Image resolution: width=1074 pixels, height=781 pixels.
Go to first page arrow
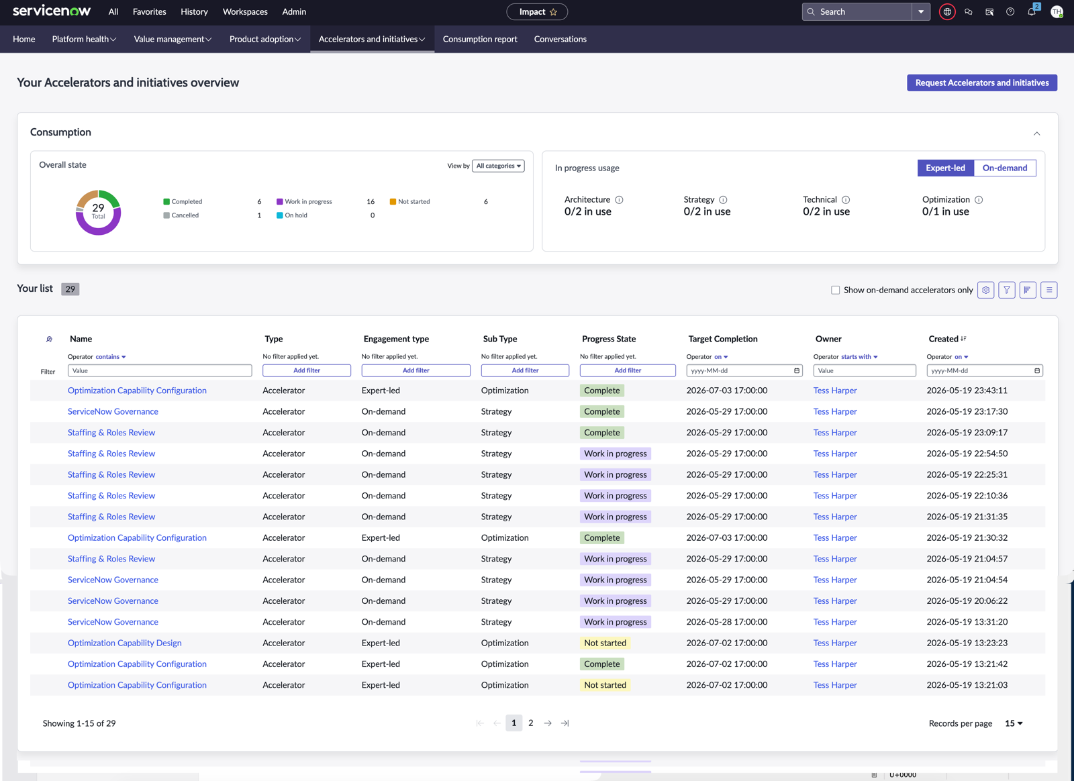click(480, 723)
